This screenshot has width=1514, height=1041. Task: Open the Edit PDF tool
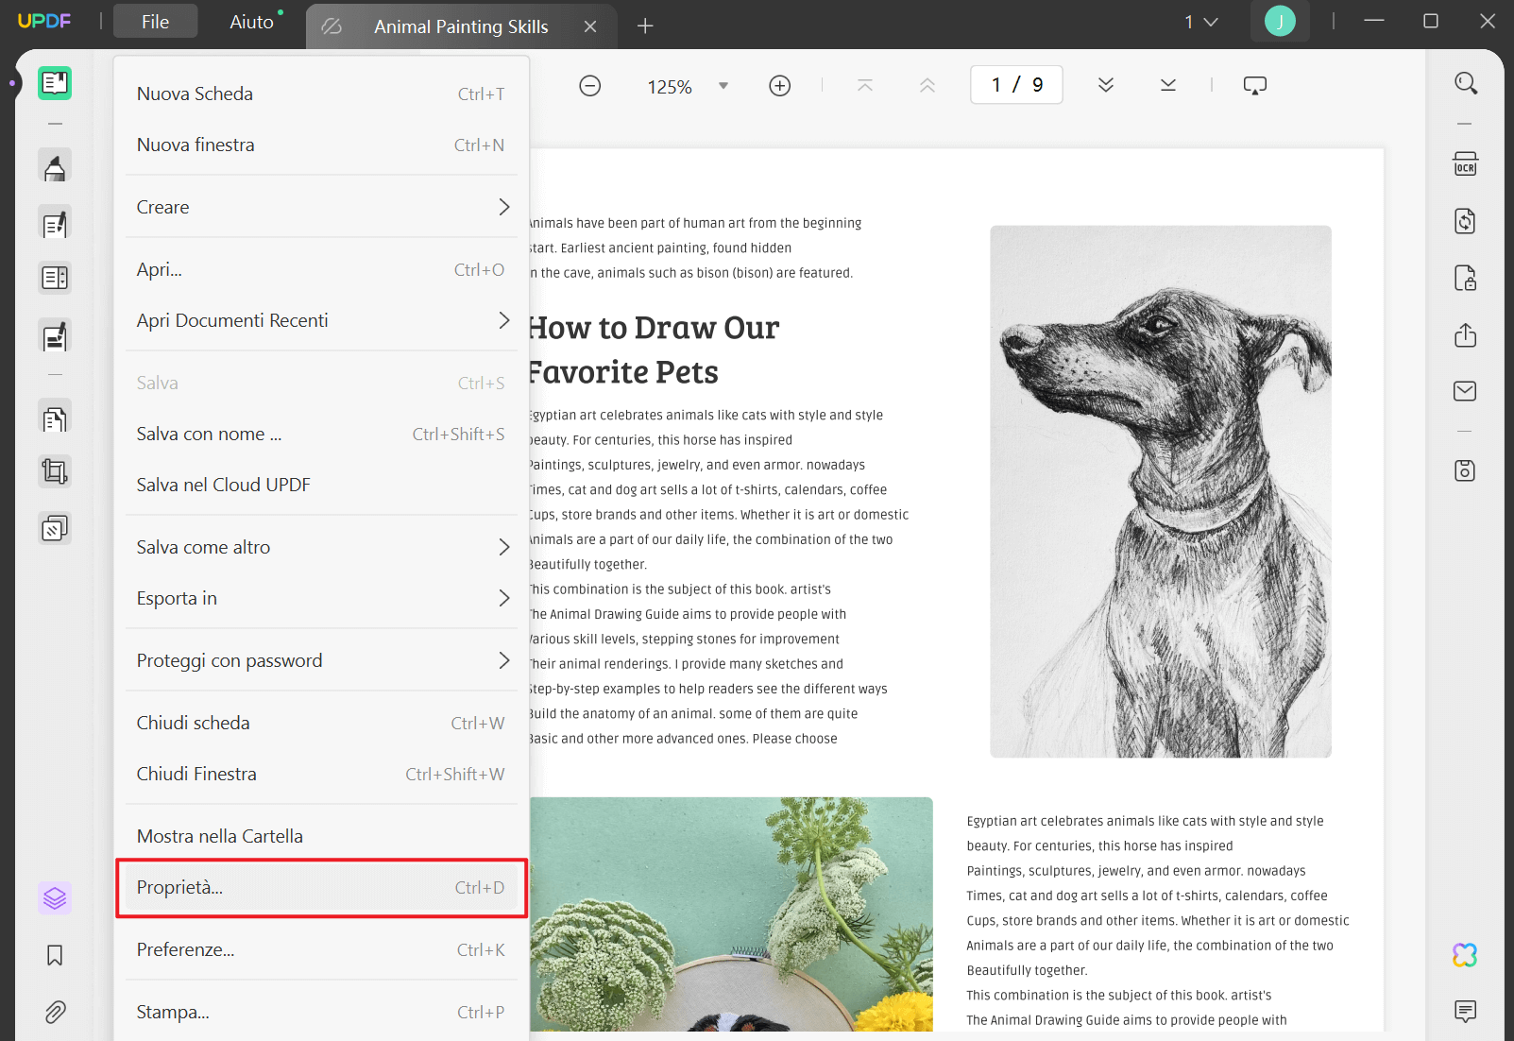pos(55,224)
